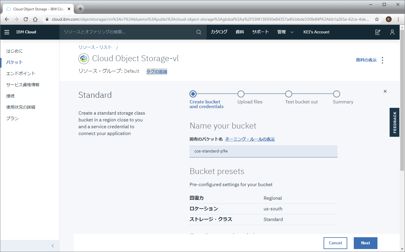Open the ネーミング・ルールの表示 link

[x=250, y=139]
